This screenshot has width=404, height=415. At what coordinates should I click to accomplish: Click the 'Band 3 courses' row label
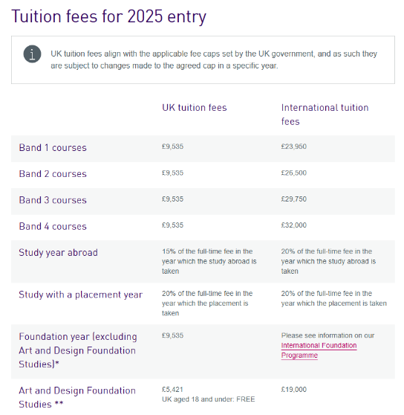click(53, 200)
